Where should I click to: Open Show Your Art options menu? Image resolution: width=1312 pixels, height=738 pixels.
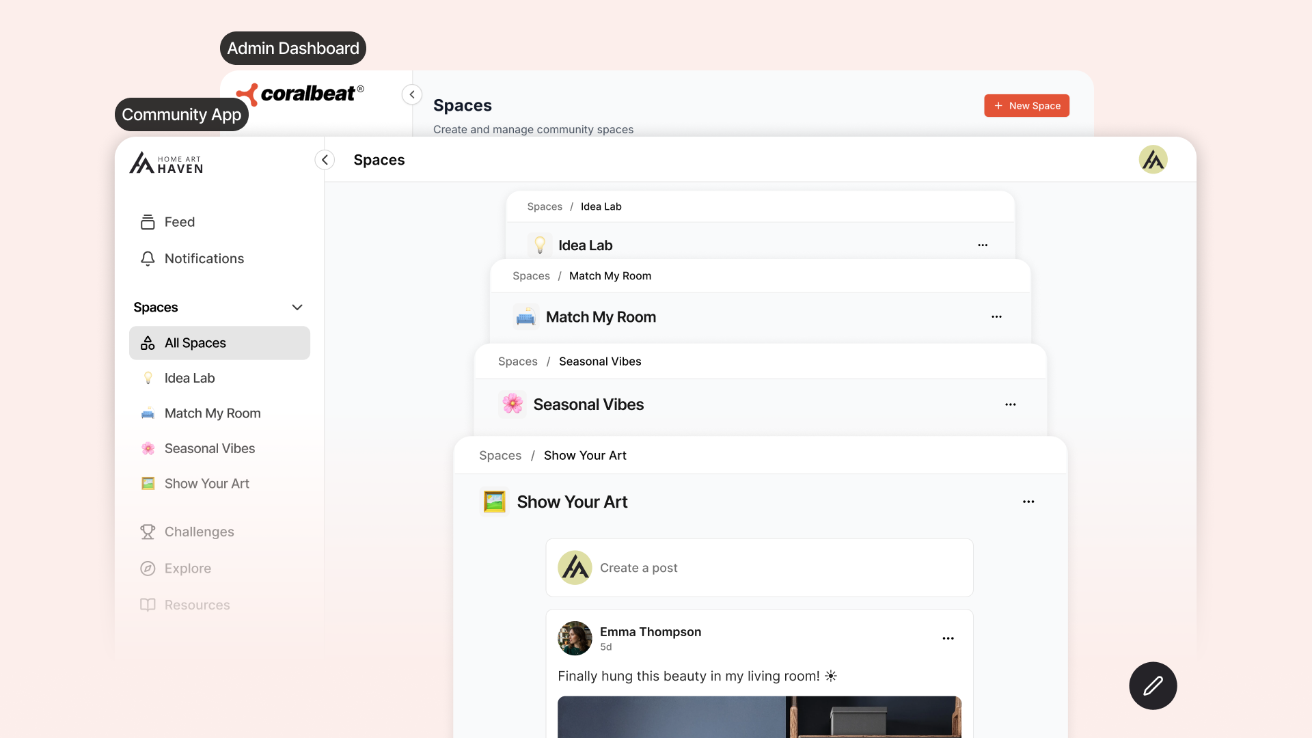(1028, 502)
